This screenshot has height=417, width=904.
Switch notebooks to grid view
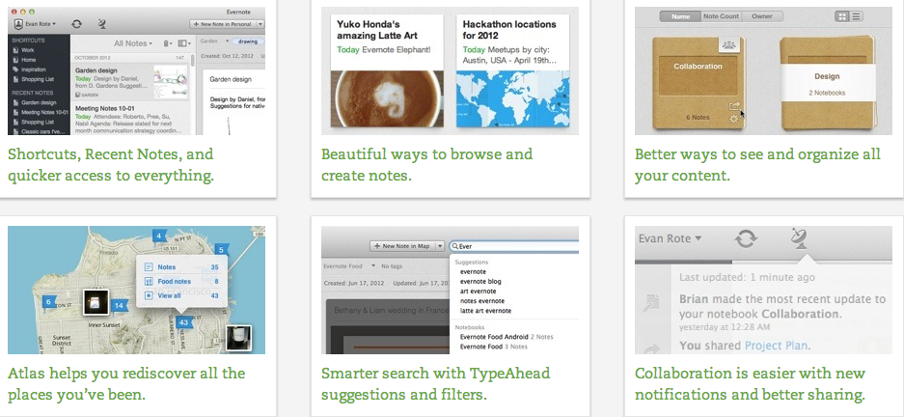click(842, 16)
